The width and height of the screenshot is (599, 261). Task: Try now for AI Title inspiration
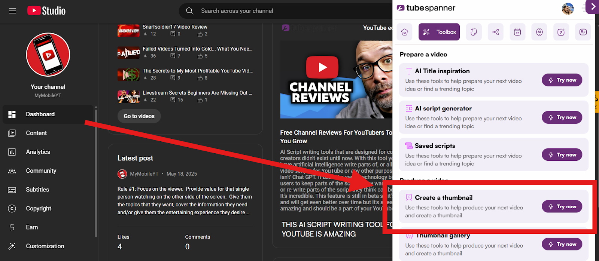(x=562, y=80)
